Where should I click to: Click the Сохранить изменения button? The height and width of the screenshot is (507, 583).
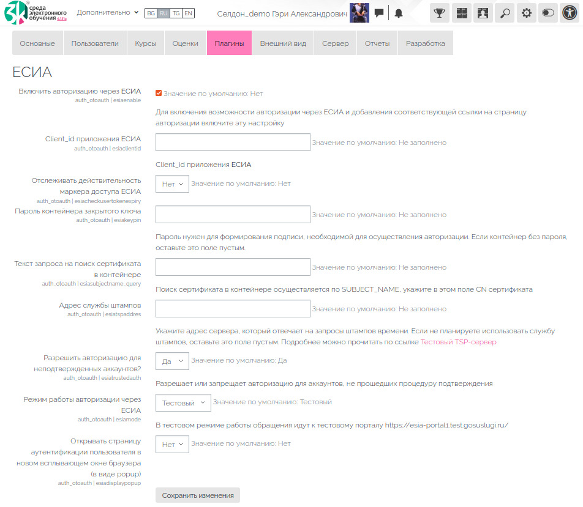pos(198,495)
